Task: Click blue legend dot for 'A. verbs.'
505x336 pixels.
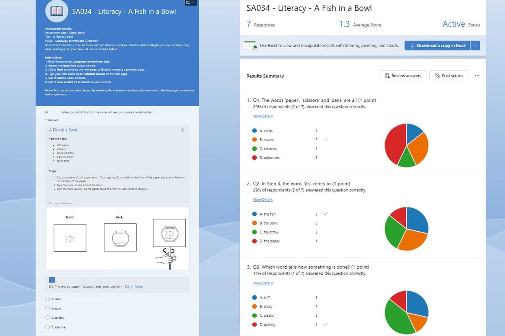Action: click(x=254, y=130)
